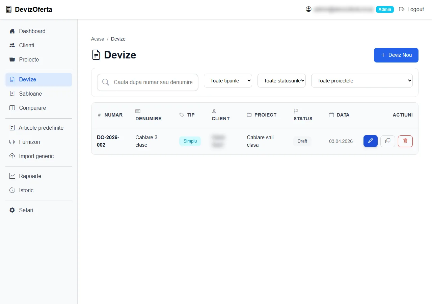Click DevizOferta logo in header

tap(29, 9)
